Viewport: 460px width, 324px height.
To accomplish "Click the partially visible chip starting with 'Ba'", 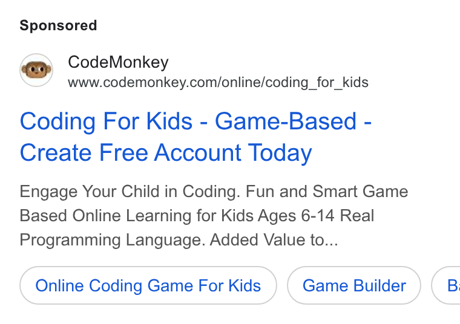I will pos(446,285).
